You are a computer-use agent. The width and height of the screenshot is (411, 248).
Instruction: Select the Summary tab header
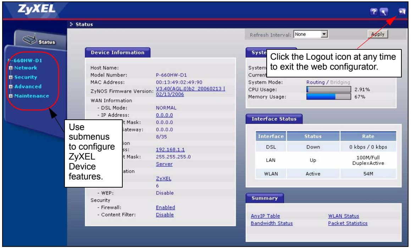[x=265, y=198]
